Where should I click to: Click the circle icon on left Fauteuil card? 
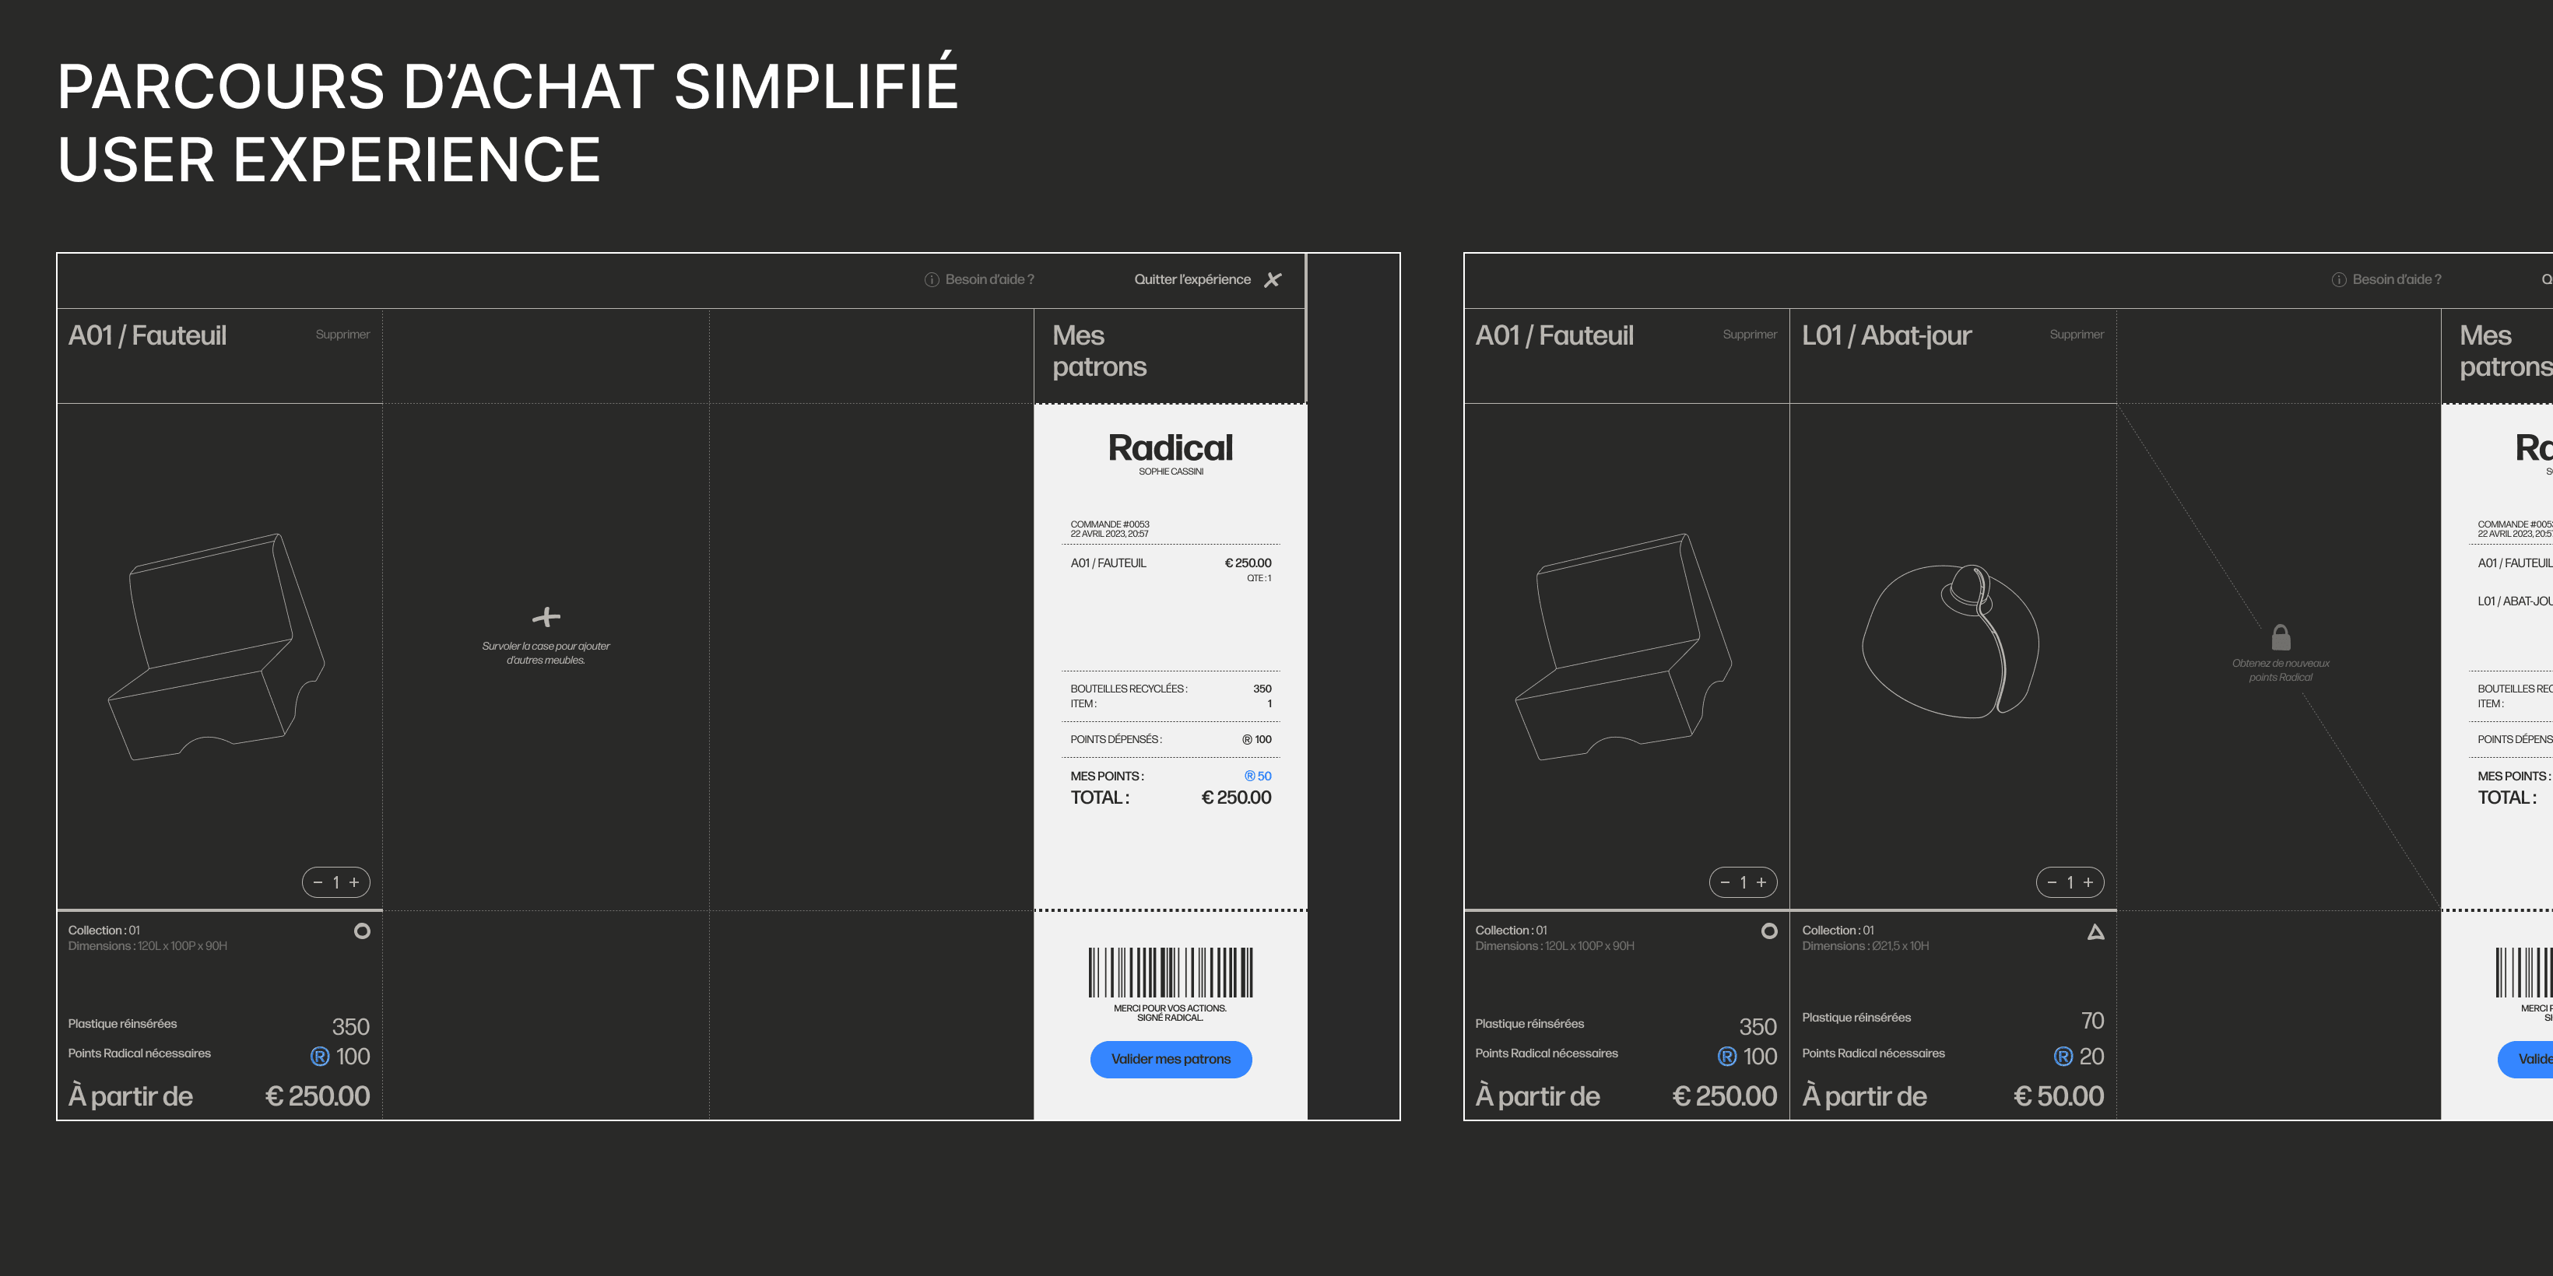[362, 931]
